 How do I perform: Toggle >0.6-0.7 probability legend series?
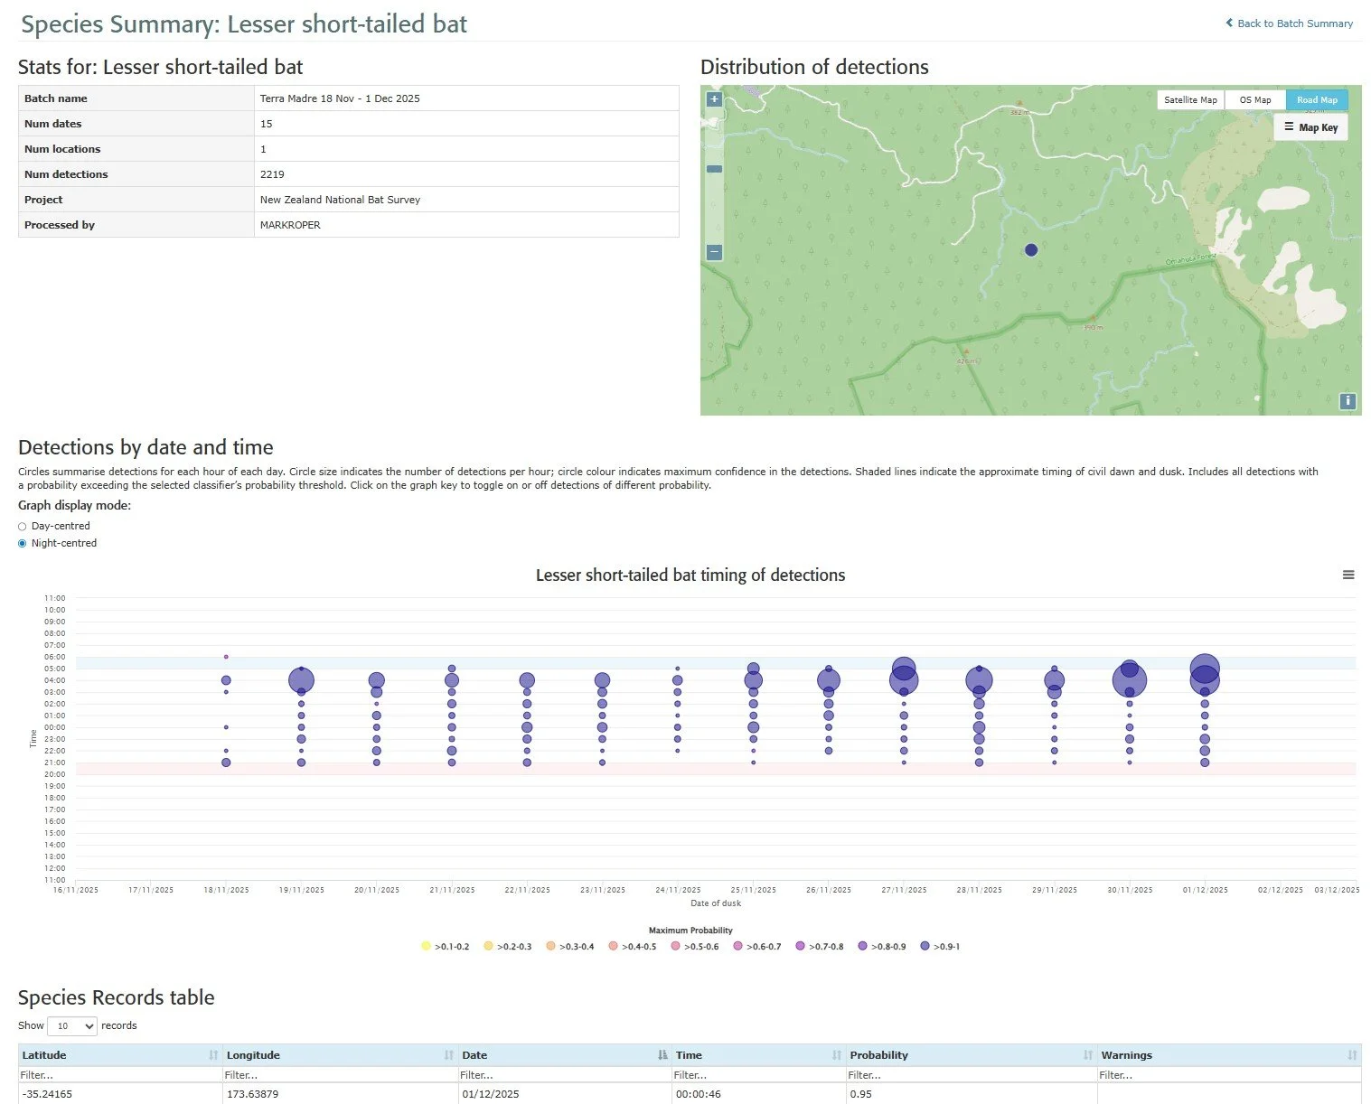[x=756, y=947]
